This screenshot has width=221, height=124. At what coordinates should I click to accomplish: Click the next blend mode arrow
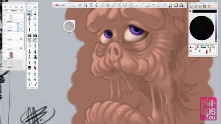pos(22,11)
